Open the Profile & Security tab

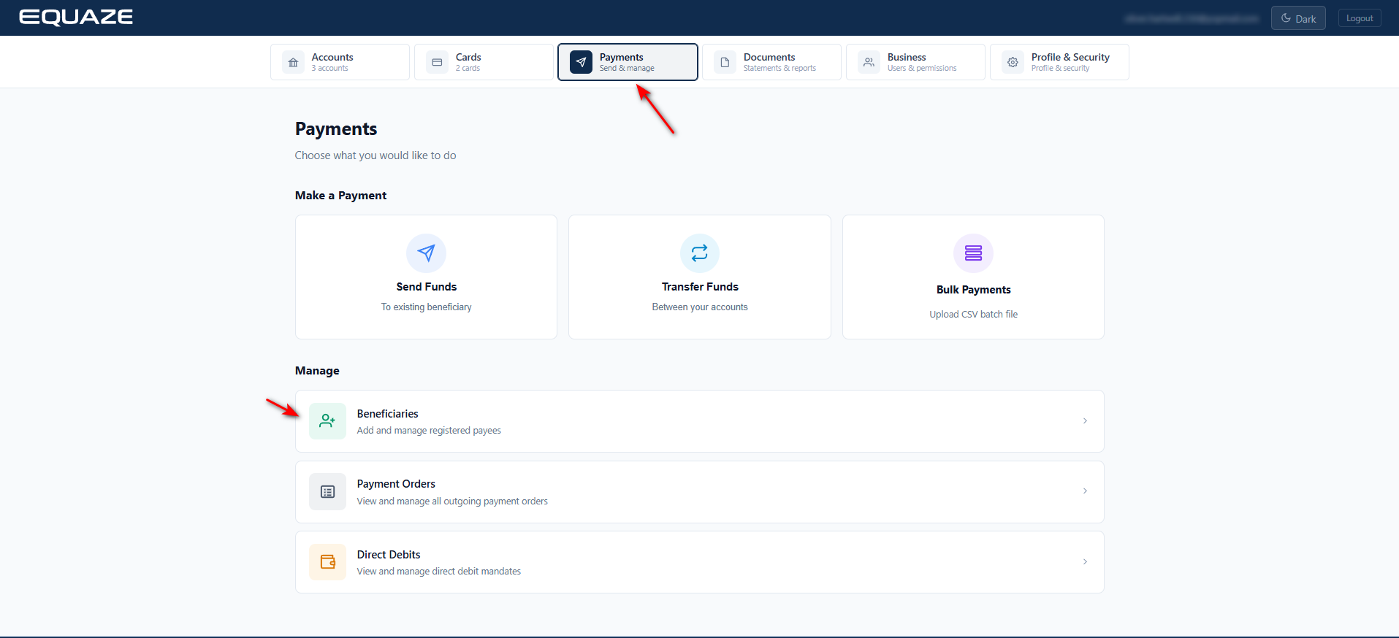[x=1059, y=62]
